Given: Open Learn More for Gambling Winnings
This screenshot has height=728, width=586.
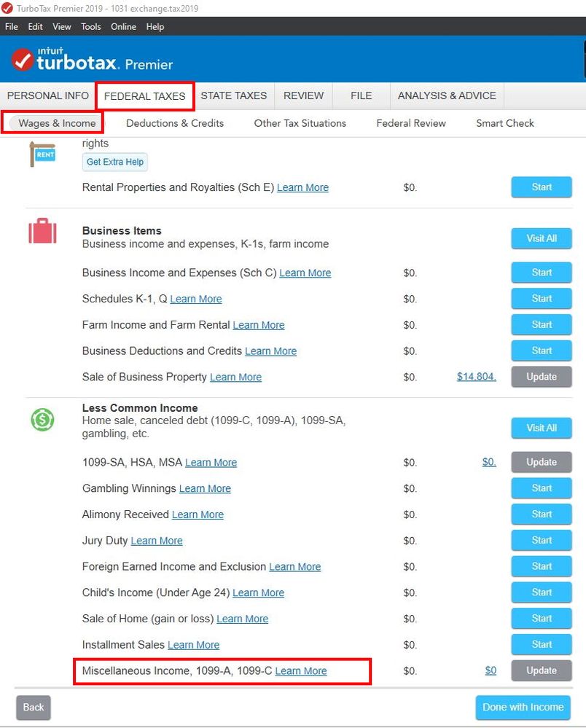Looking at the screenshot, I should pos(205,488).
